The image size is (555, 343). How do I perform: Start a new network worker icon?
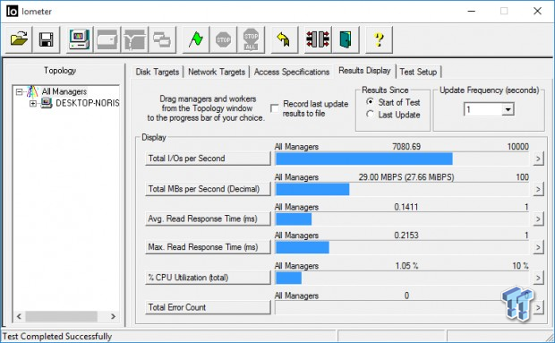click(x=134, y=39)
